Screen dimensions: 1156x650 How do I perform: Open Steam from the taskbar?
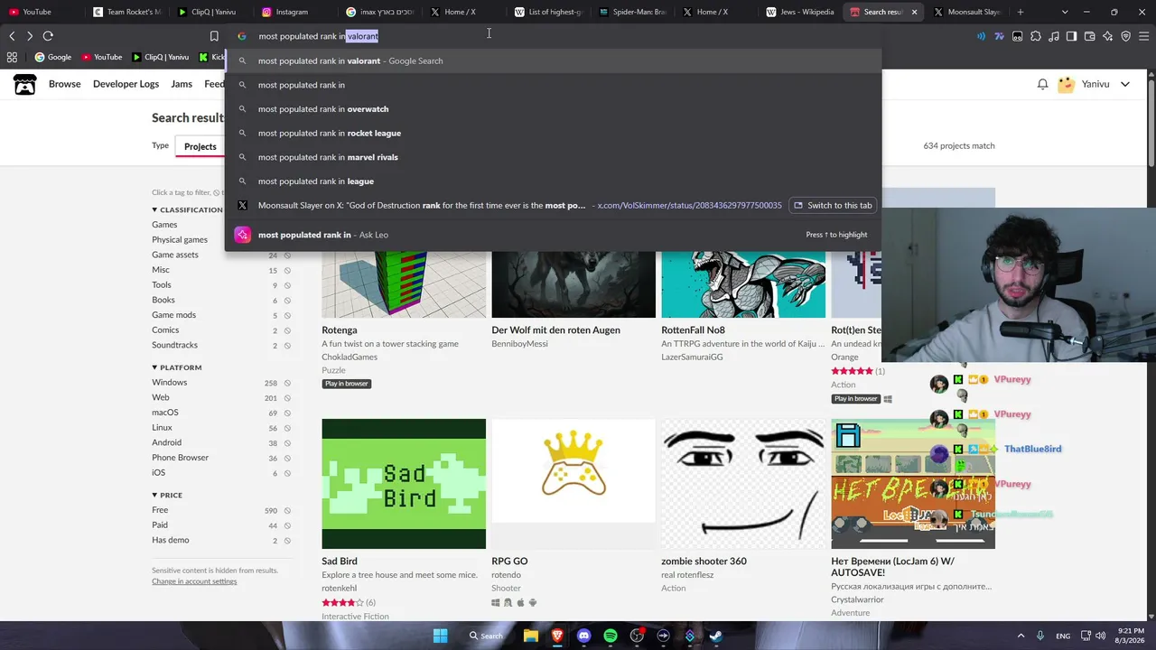pos(716,636)
